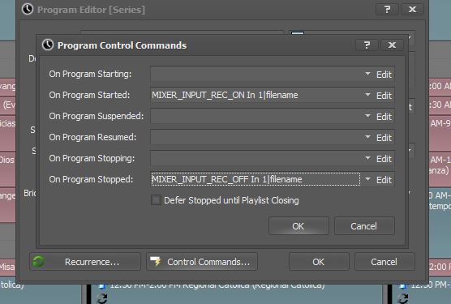Viewport: 451px width, 304px height.
Task: Edit the On Program Started command
Action: coord(384,96)
